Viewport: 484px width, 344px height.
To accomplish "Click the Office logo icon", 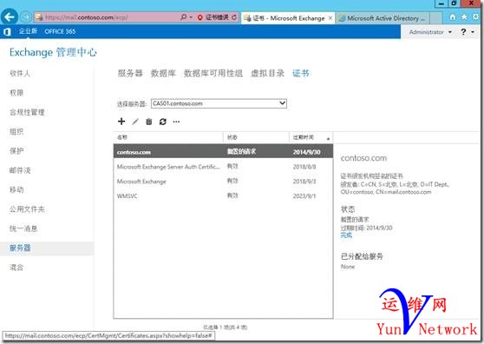I will [7, 31].
